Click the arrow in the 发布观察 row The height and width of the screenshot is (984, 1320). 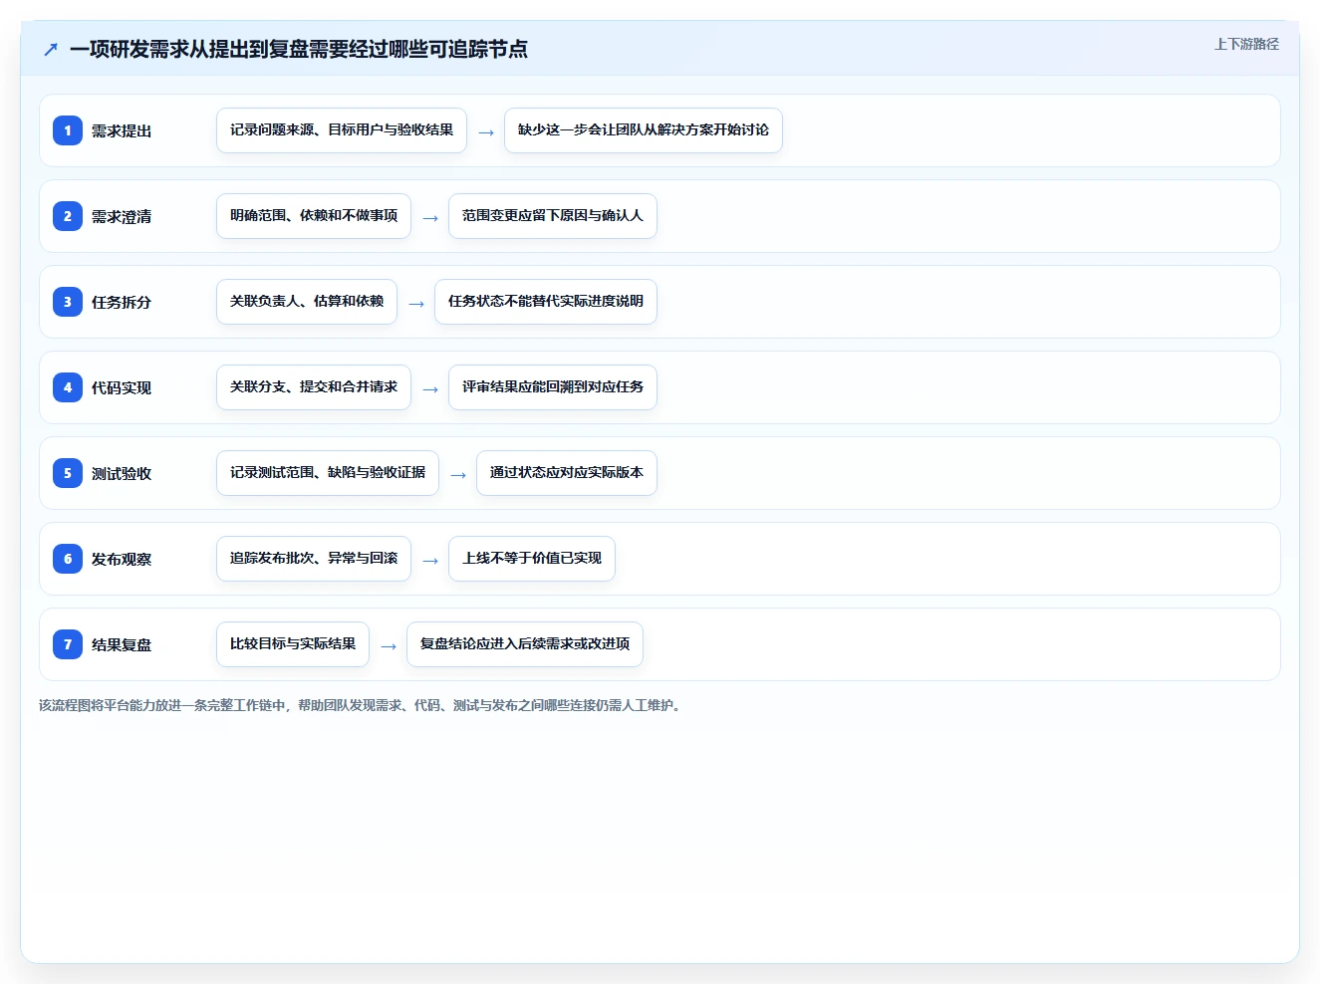(x=430, y=561)
